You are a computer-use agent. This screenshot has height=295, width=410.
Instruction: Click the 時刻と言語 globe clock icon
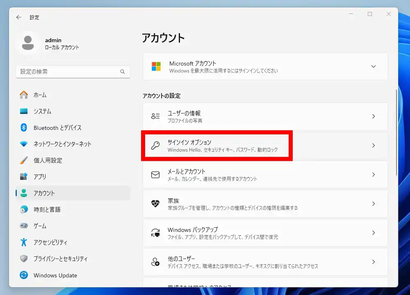coord(24,209)
